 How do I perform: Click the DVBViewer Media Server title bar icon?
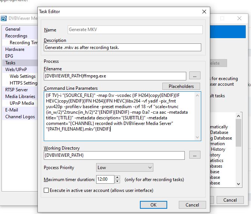[4, 18]
